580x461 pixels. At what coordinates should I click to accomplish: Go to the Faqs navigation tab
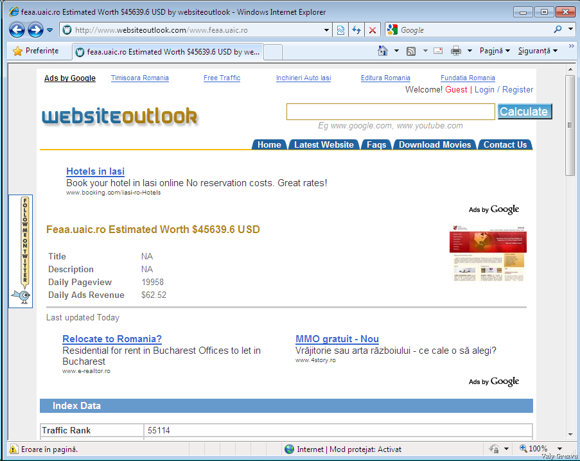point(376,144)
